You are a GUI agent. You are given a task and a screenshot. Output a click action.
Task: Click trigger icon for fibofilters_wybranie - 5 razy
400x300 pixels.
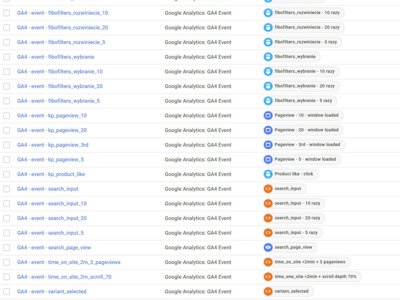[268, 101]
